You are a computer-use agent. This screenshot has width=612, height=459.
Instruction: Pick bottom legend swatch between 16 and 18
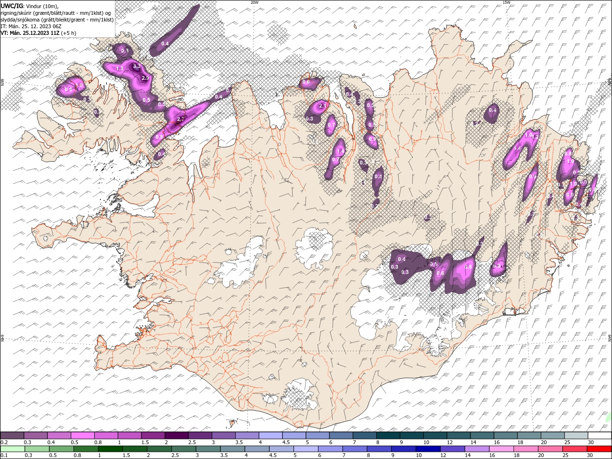coord(502,449)
